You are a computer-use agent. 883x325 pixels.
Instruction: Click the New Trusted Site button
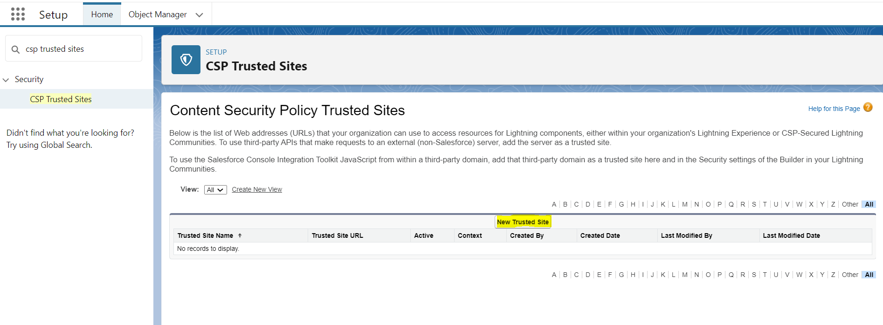(523, 222)
